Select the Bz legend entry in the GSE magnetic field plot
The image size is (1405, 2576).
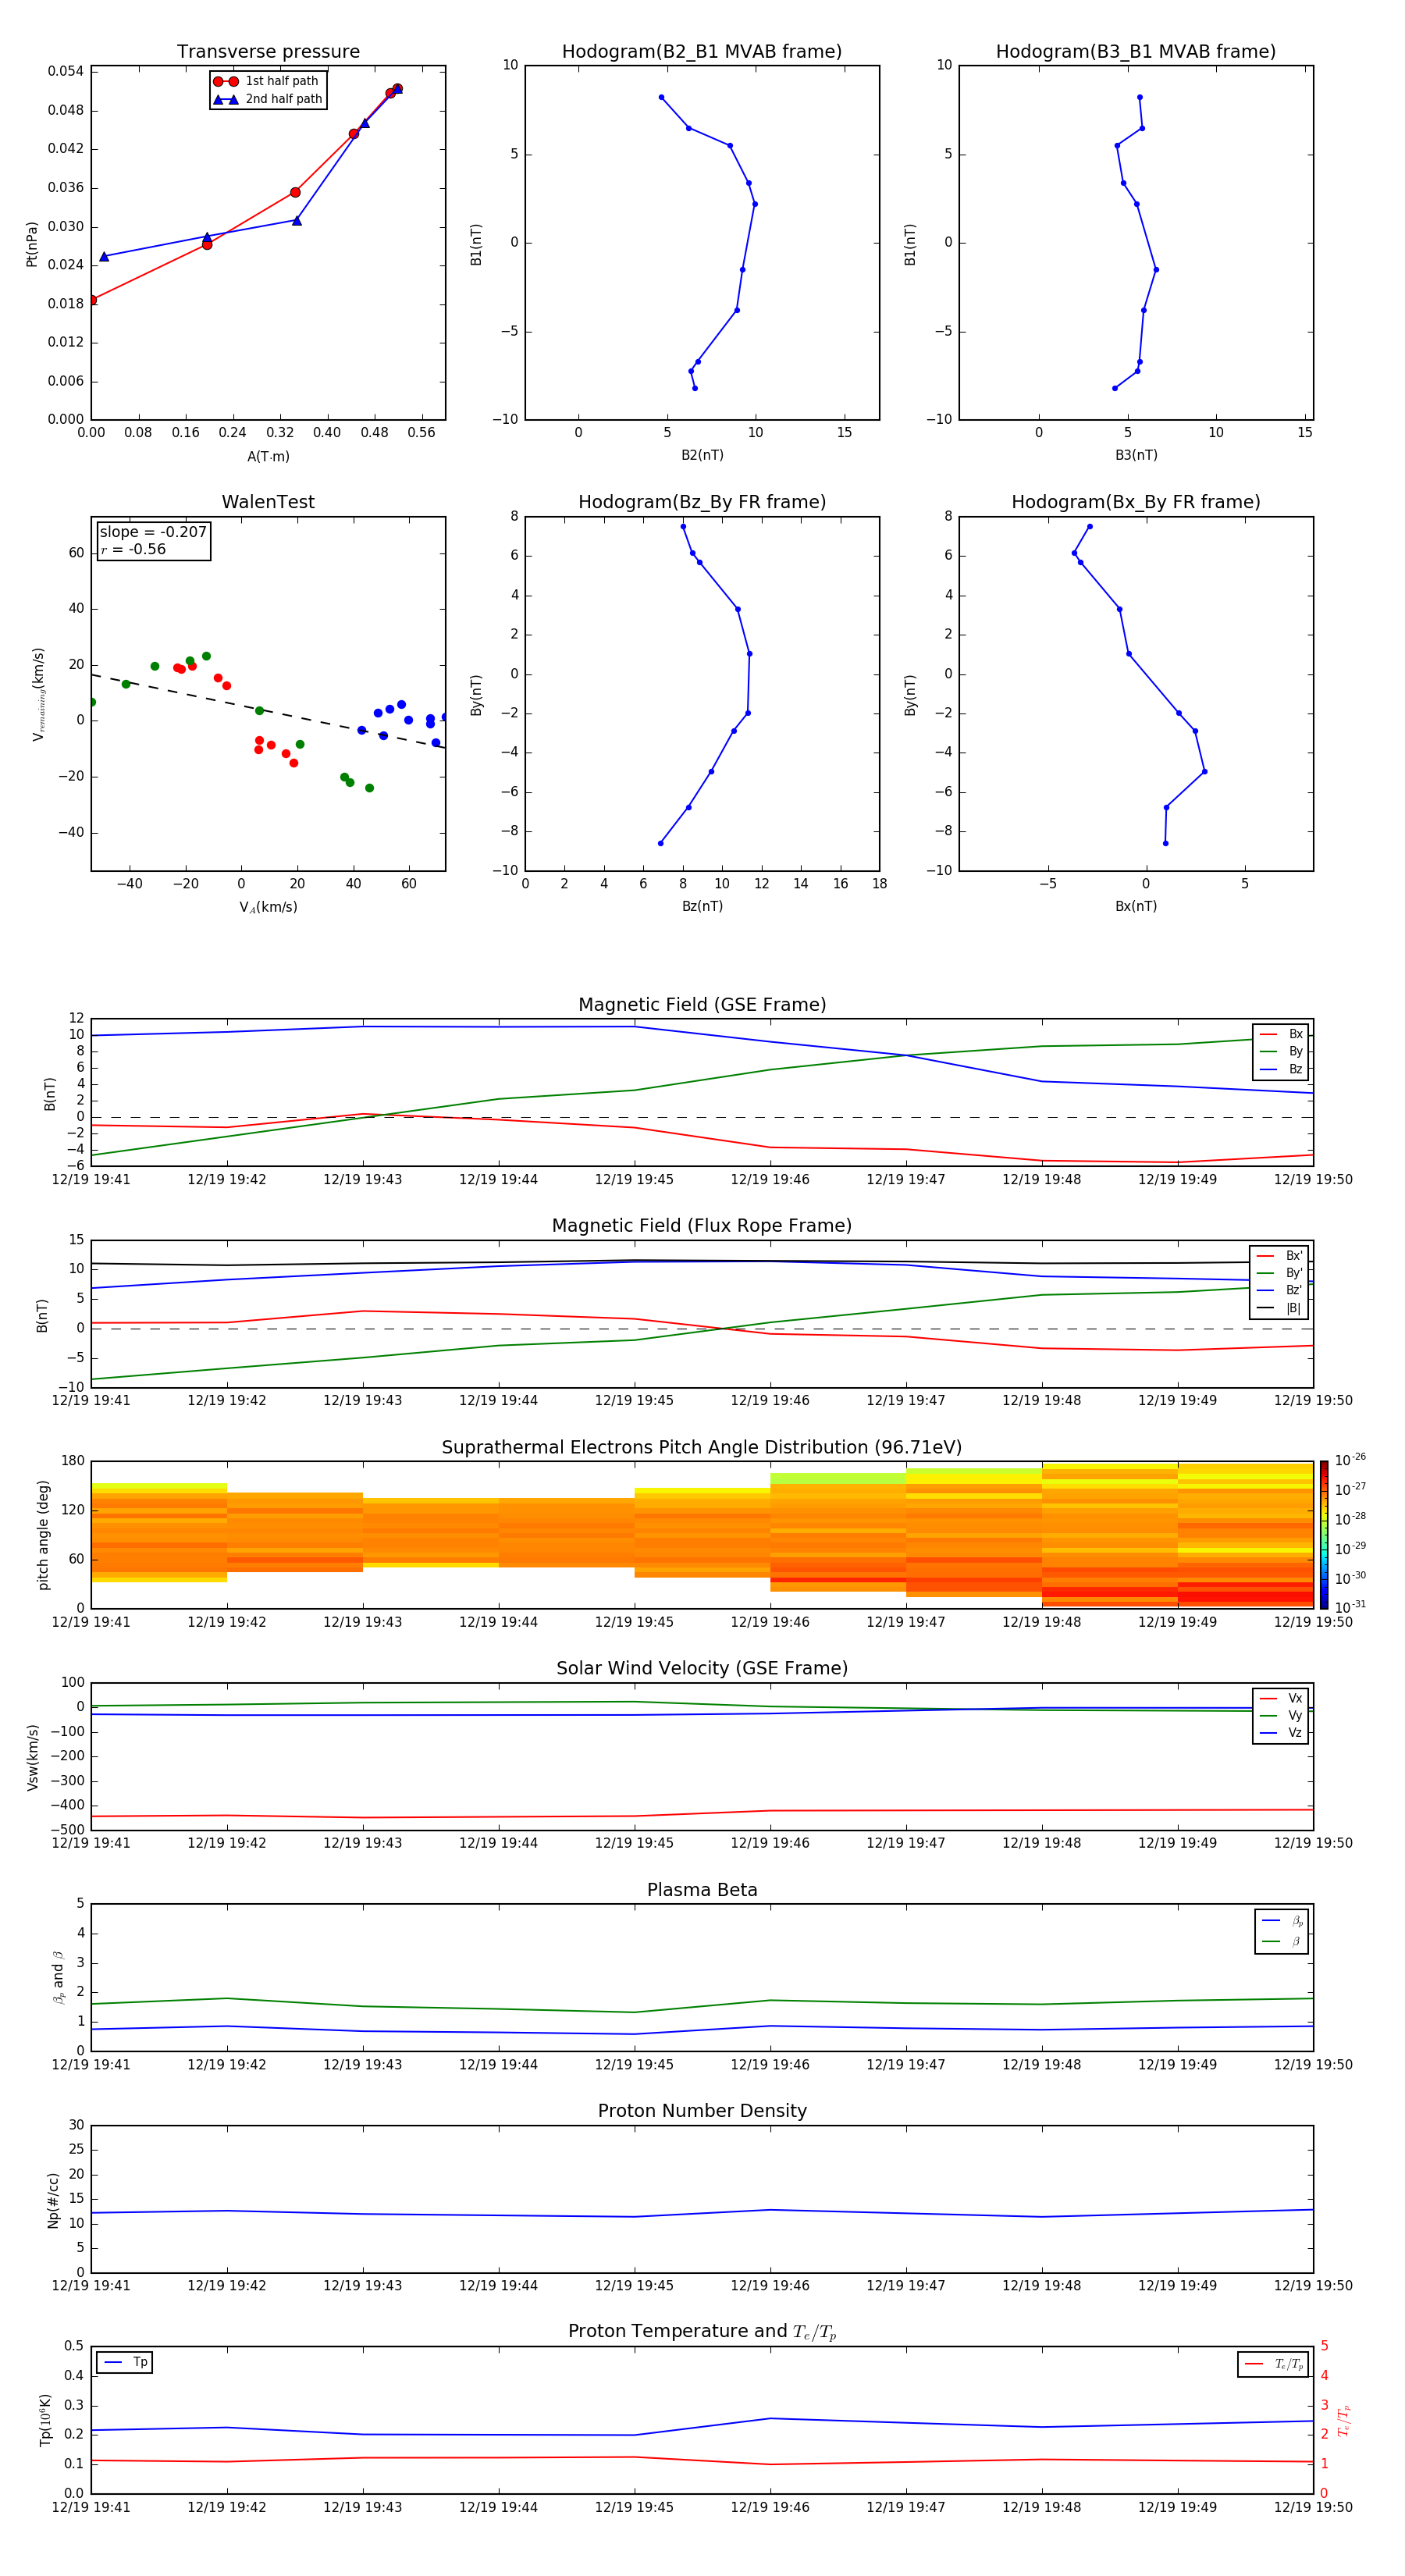pyautogui.click(x=1281, y=1069)
